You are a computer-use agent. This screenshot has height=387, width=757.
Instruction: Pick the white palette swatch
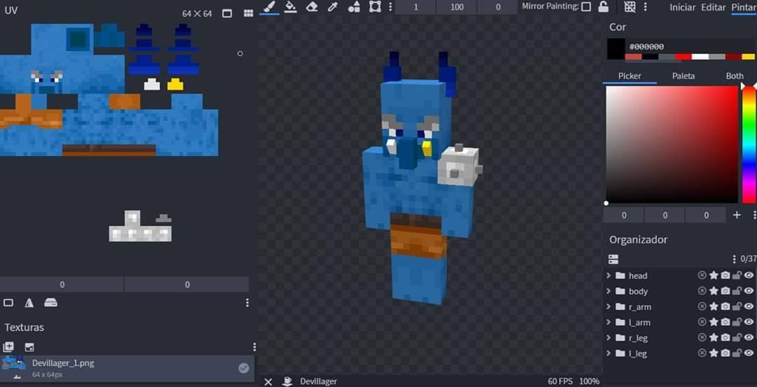click(700, 57)
